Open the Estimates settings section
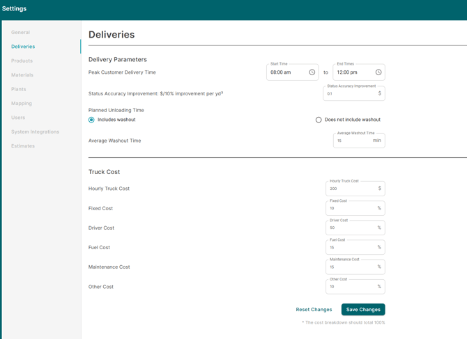The image size is (467, 339). [23, 146]
